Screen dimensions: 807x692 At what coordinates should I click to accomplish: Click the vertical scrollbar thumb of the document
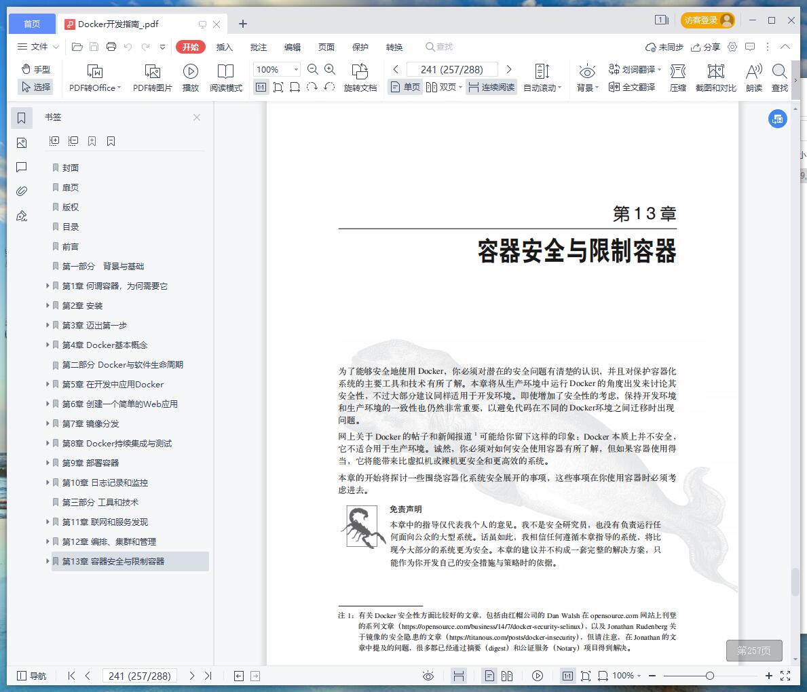(795, 581)
